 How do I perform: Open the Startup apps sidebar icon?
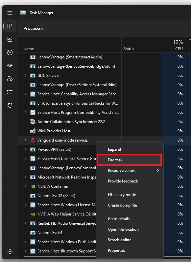[x=10, y=65]
